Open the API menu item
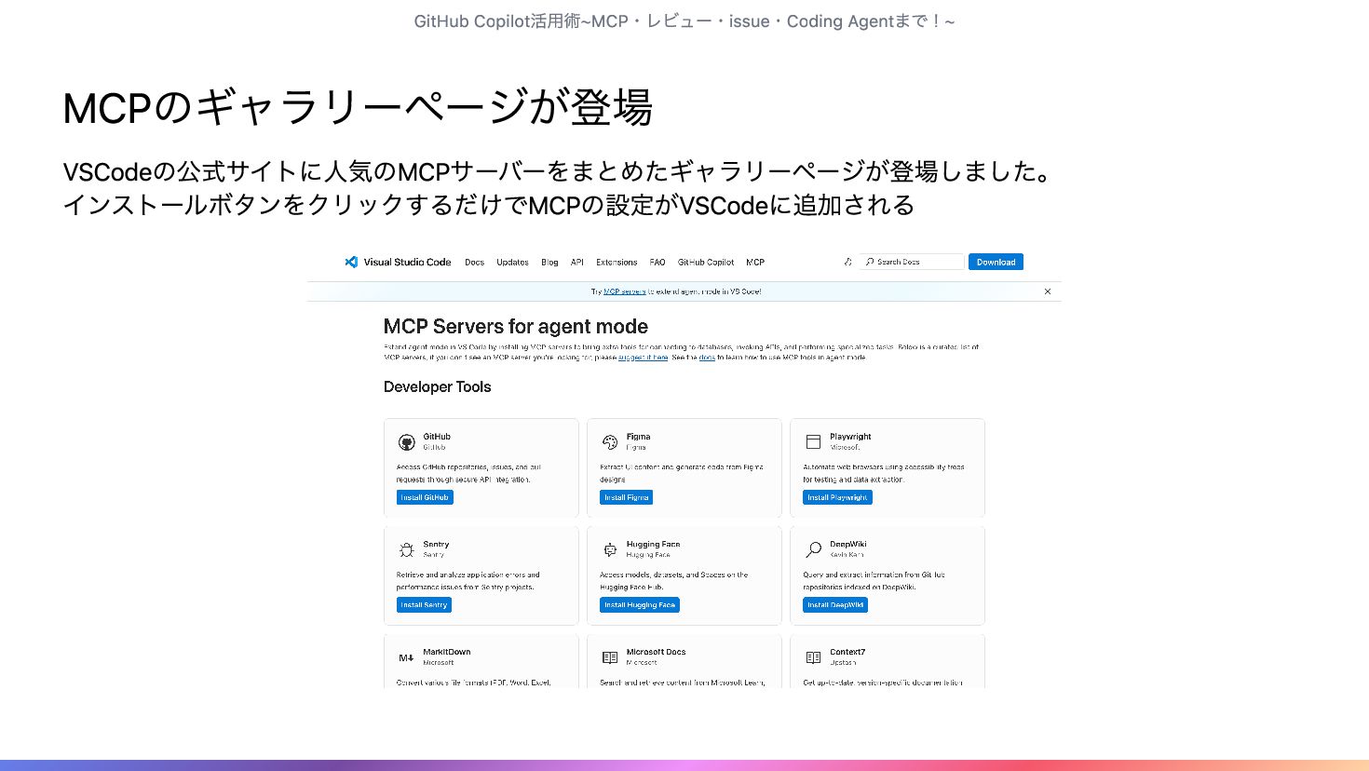This screenshot has width=1369, height=771. point(577,263)
